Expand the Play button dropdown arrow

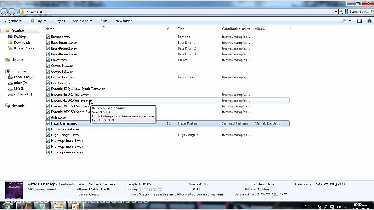(45, 21)
